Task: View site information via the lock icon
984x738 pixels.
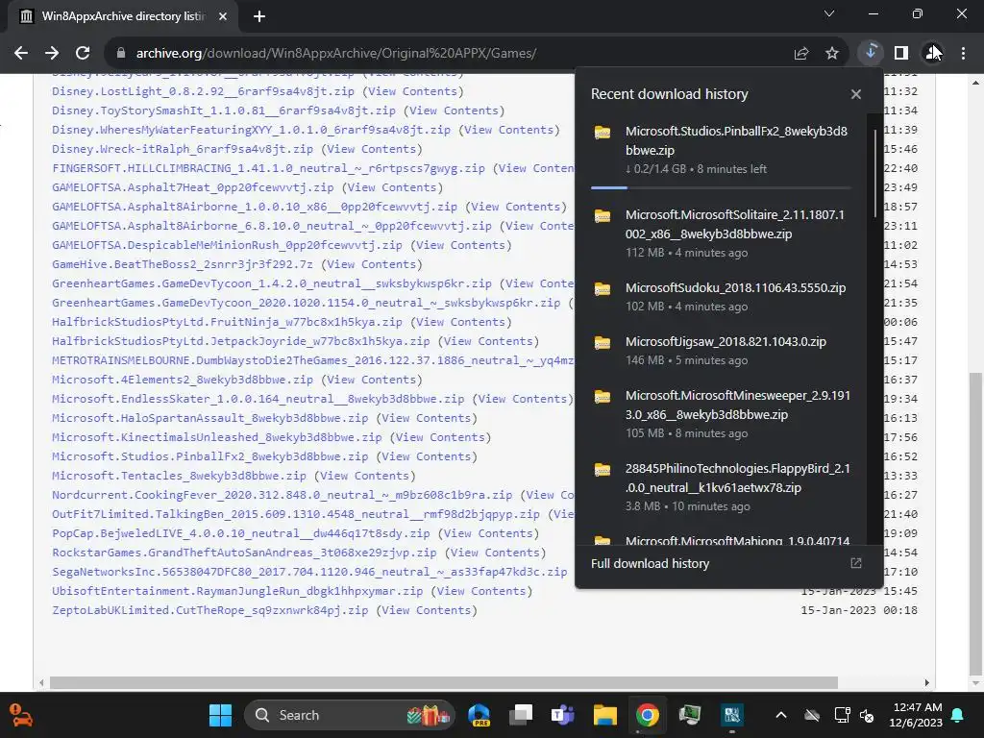Action: [x=121, y=54]
